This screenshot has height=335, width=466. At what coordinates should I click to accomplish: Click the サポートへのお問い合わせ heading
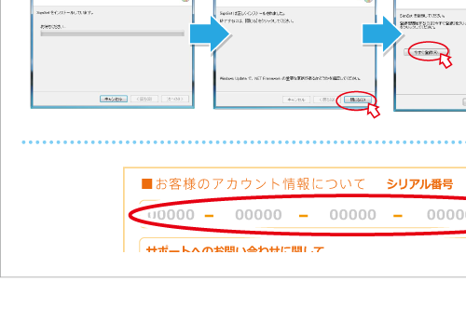pyautogui.click(x=235, y=248)
